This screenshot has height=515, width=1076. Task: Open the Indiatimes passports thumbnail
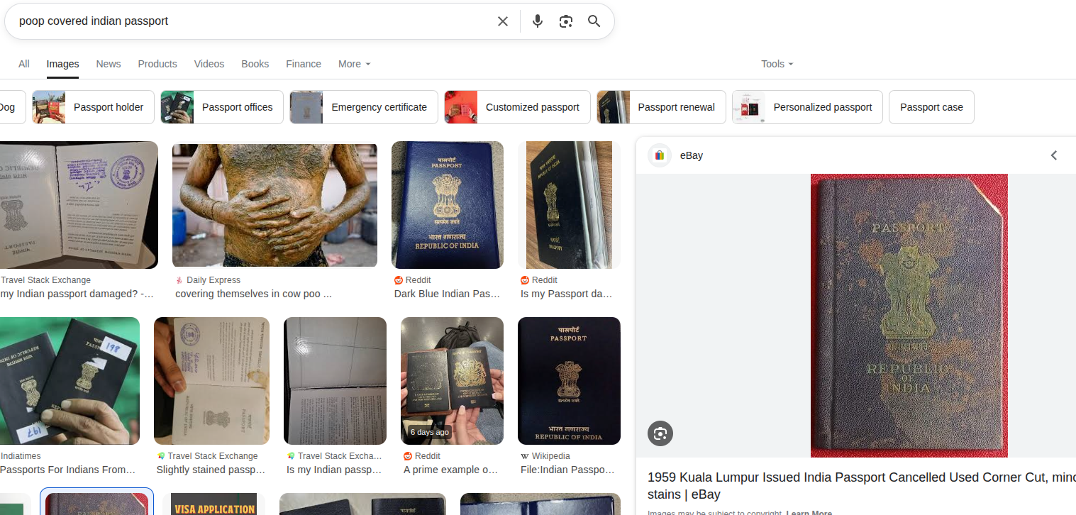pyautogui.click(x=70, y=381)
